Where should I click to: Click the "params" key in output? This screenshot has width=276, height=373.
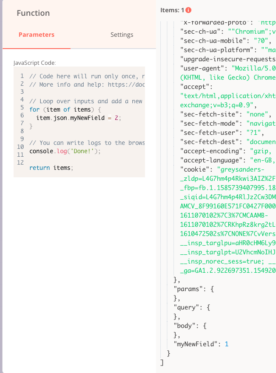pyautogui.click(x=190, y=289)
